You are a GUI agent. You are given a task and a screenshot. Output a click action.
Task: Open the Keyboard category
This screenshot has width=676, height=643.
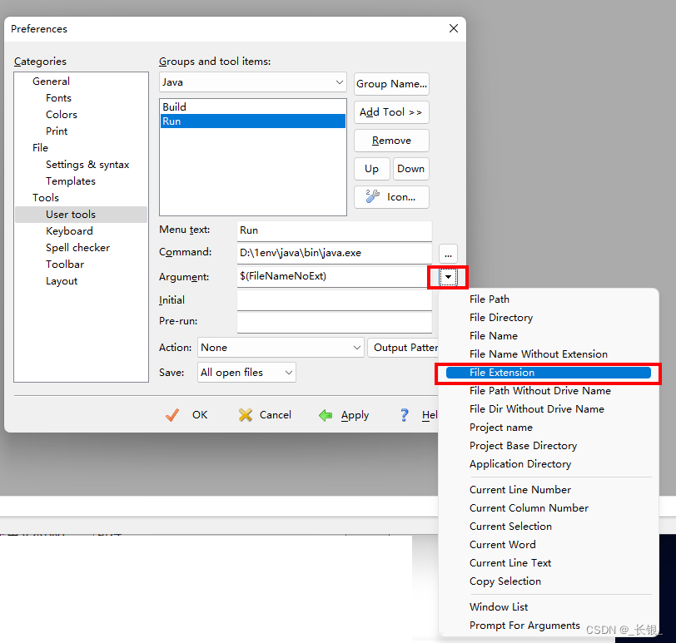69,230
